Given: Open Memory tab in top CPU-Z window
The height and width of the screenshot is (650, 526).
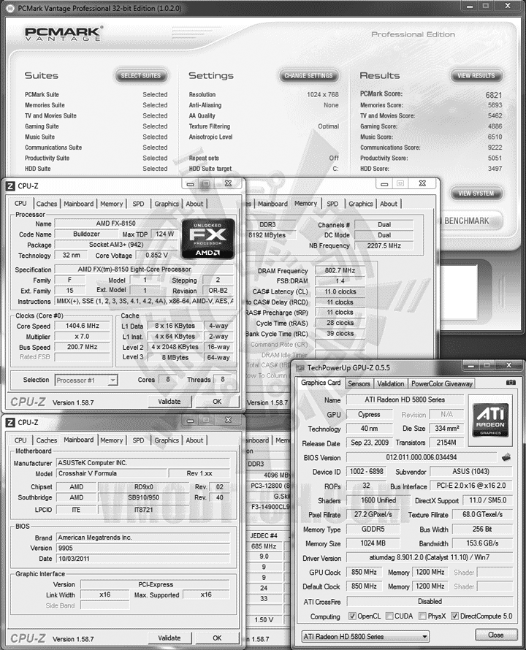Looking at the screenshot, I should tap(111, 204).
